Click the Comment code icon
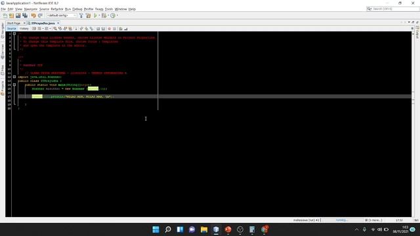The width and height of the screenshot is (420, 236). click(x=121, y=29)
